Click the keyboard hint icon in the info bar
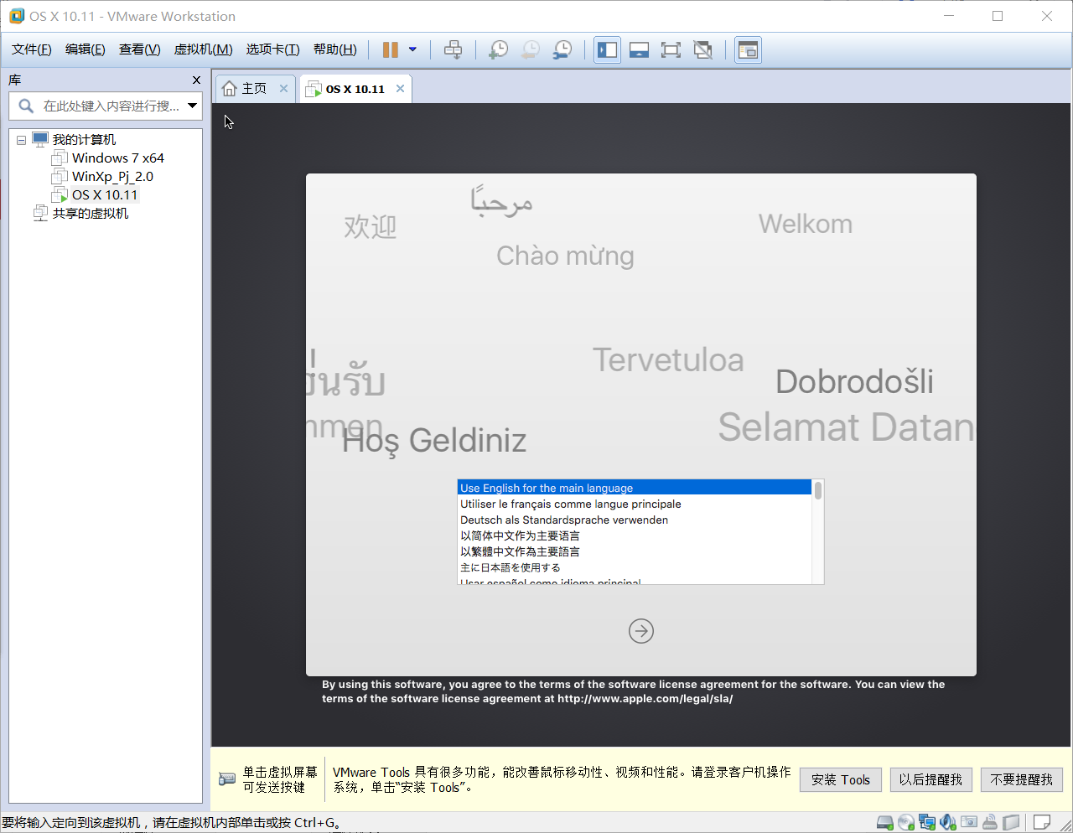Viewport: 1073px width, 833px height. [227, 779]
